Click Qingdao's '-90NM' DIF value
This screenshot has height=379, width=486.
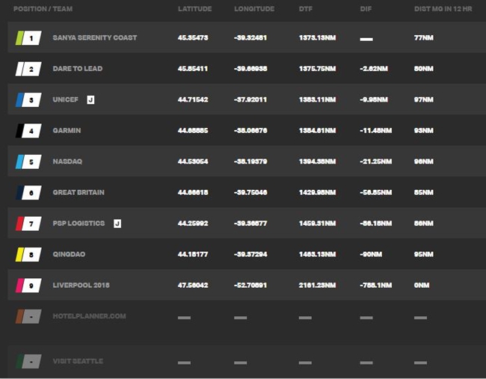(371, 255)
